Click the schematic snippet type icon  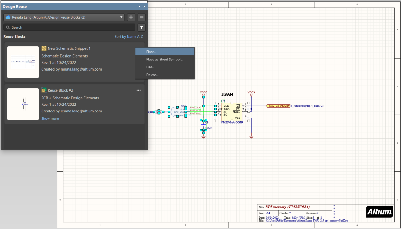click(44, 48)
